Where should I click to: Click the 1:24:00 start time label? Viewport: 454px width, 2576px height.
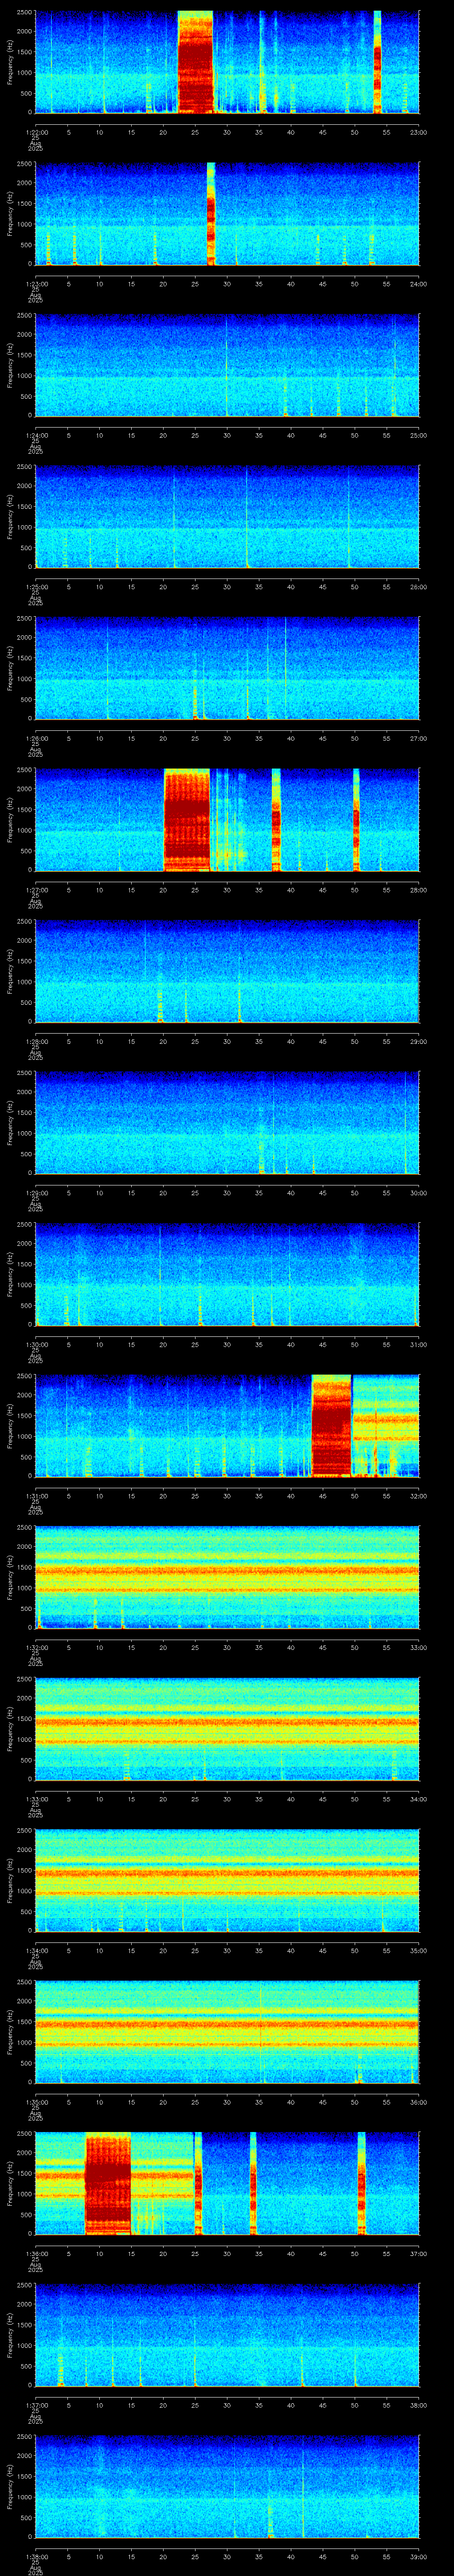point(35,435)
